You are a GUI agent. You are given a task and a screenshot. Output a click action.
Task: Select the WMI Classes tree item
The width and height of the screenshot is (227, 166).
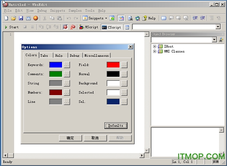tap(174, 51)
